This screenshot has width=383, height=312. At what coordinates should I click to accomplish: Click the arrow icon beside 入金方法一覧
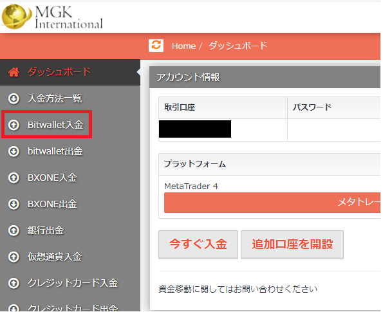(x=14, y=98)
